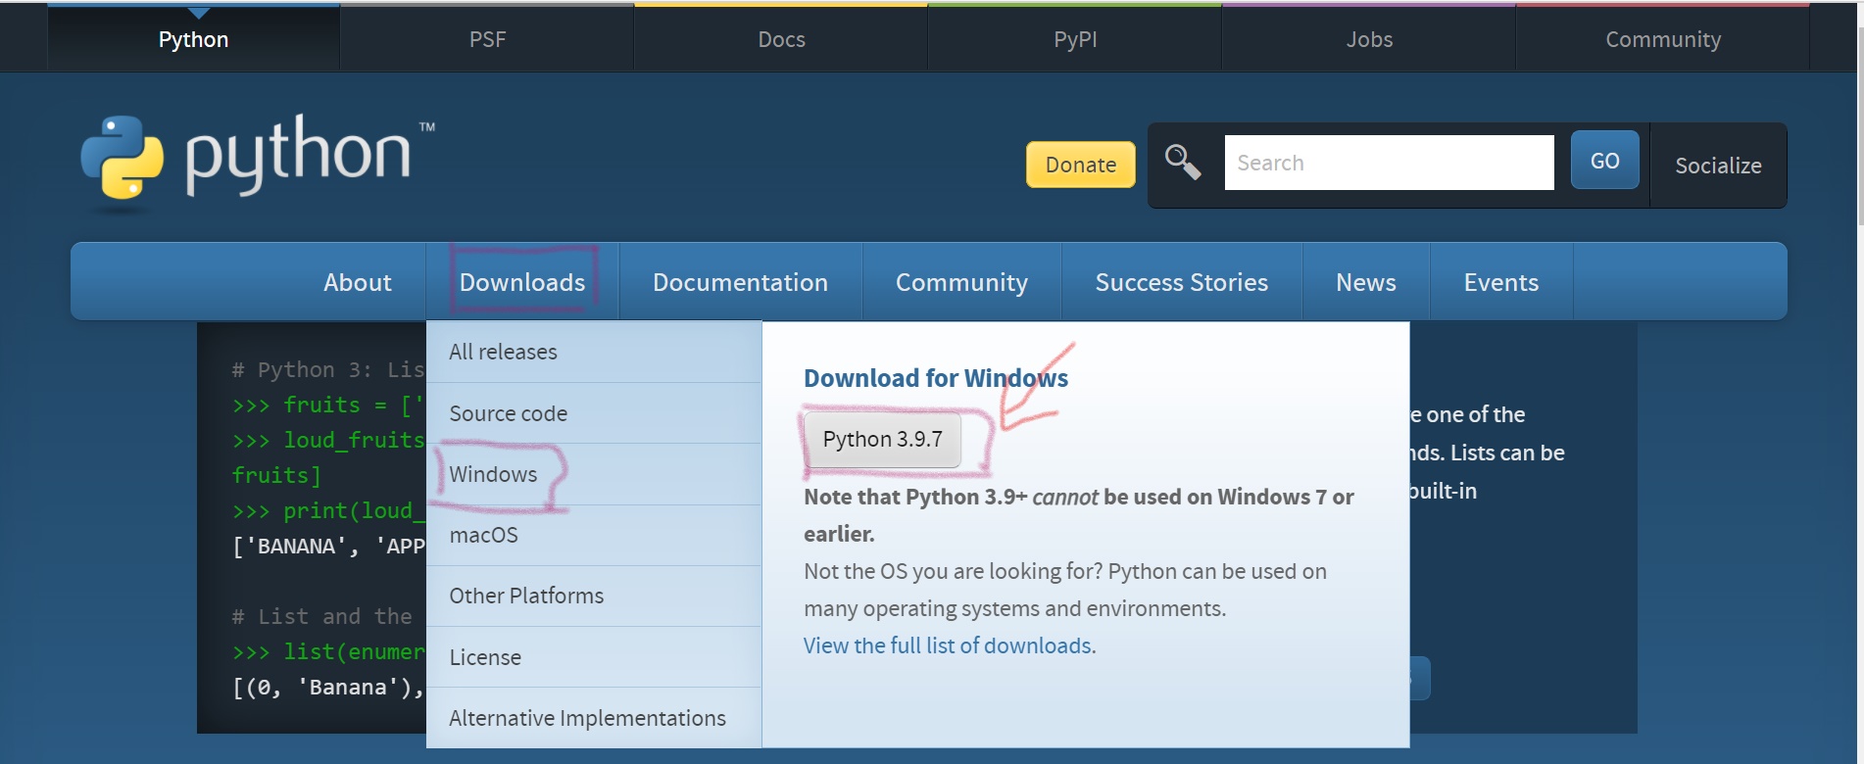Open the Docs tab

(x=781, y=39)
